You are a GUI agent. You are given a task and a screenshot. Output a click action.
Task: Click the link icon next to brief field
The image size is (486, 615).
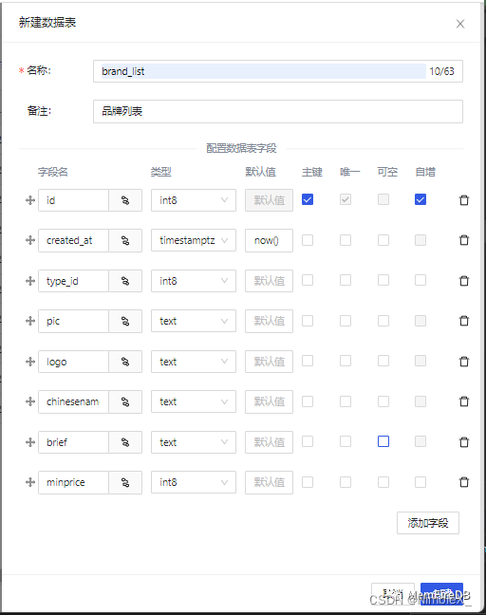(x=125, y=442)
